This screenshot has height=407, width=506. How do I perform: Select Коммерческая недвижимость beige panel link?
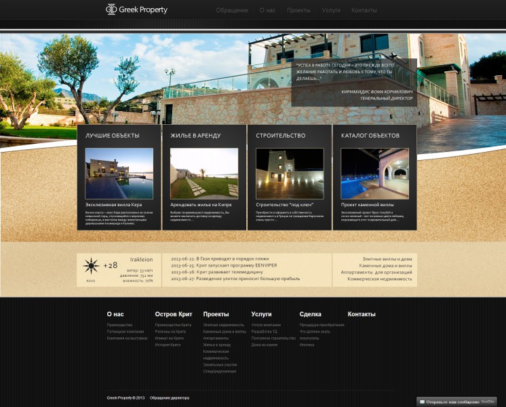tap(380, 279)
